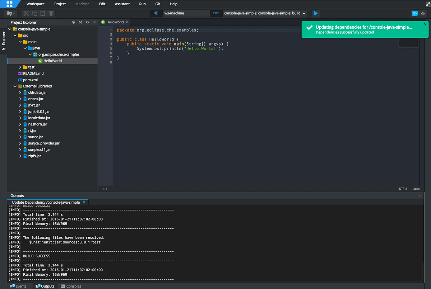Switch to the Consoles tab at bottom

tap(71, 286)
